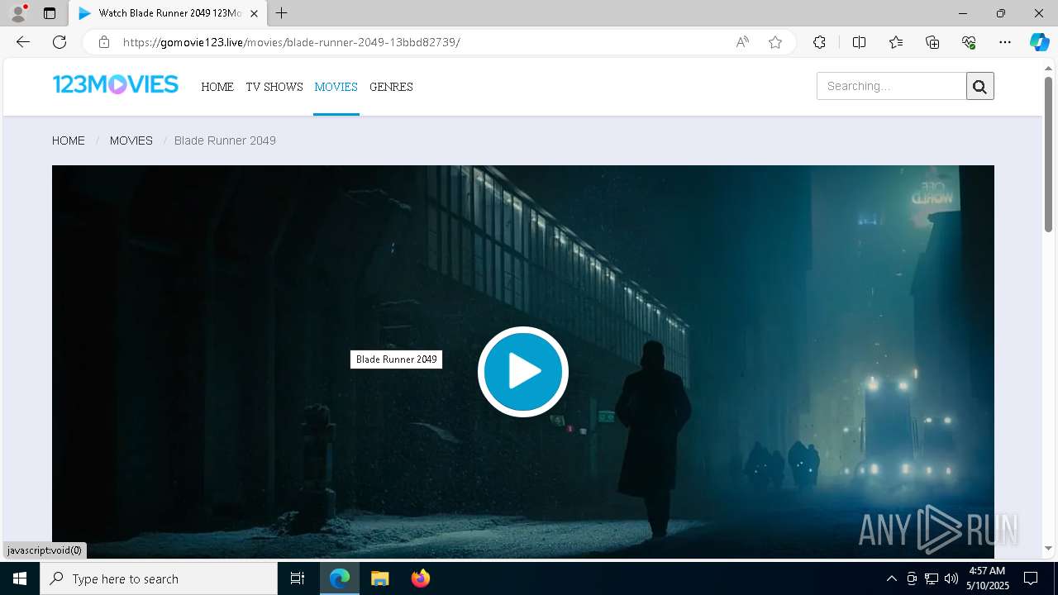Open File Explorer from taskbar
This screenshot has height=595, width=1058.
click(379, 578)
